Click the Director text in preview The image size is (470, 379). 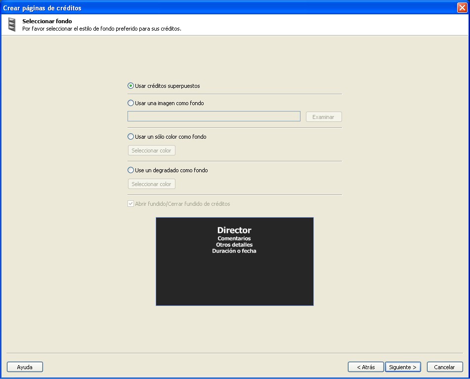(234, 230)
